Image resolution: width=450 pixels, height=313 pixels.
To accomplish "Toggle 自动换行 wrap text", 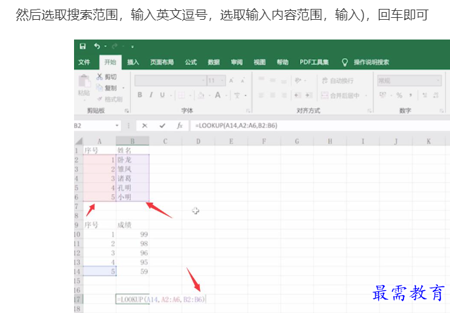I will pos(338,80).
